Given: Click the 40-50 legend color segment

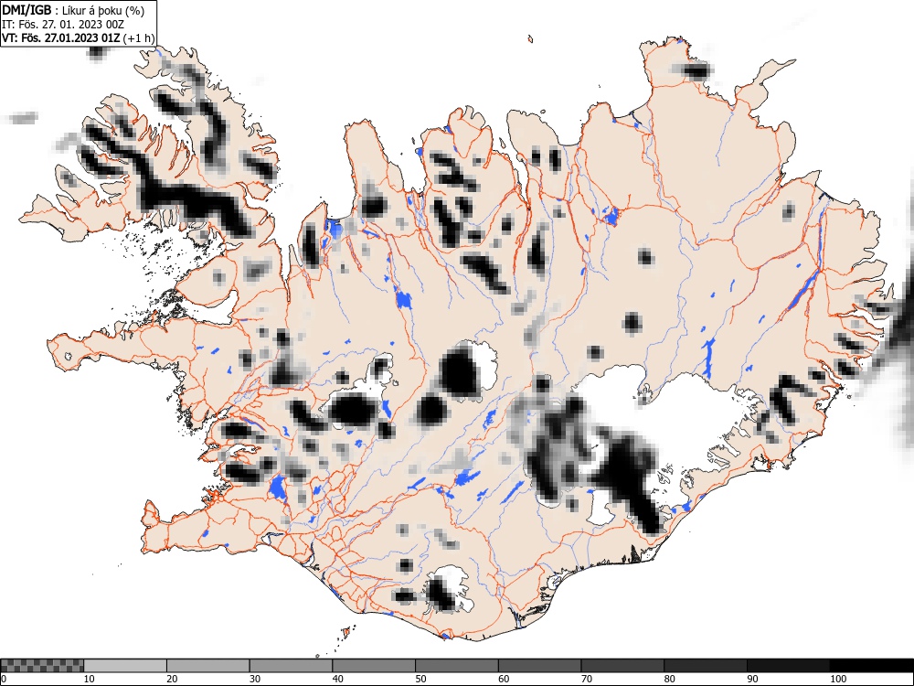Looking at the screenshot, I should click(x=374, y=666).
